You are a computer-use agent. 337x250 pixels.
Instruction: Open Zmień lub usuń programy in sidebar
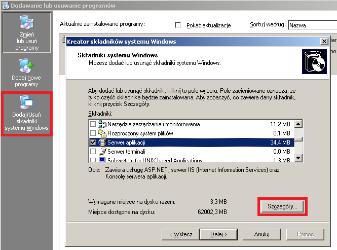[x=27, y=32]
